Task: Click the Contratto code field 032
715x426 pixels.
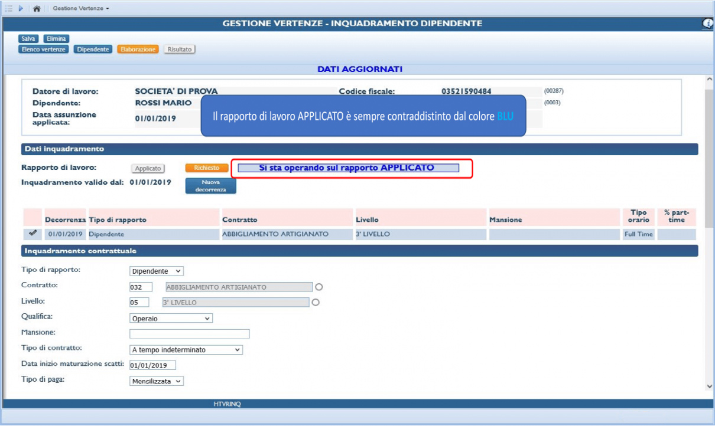Action: click(141, 287)
